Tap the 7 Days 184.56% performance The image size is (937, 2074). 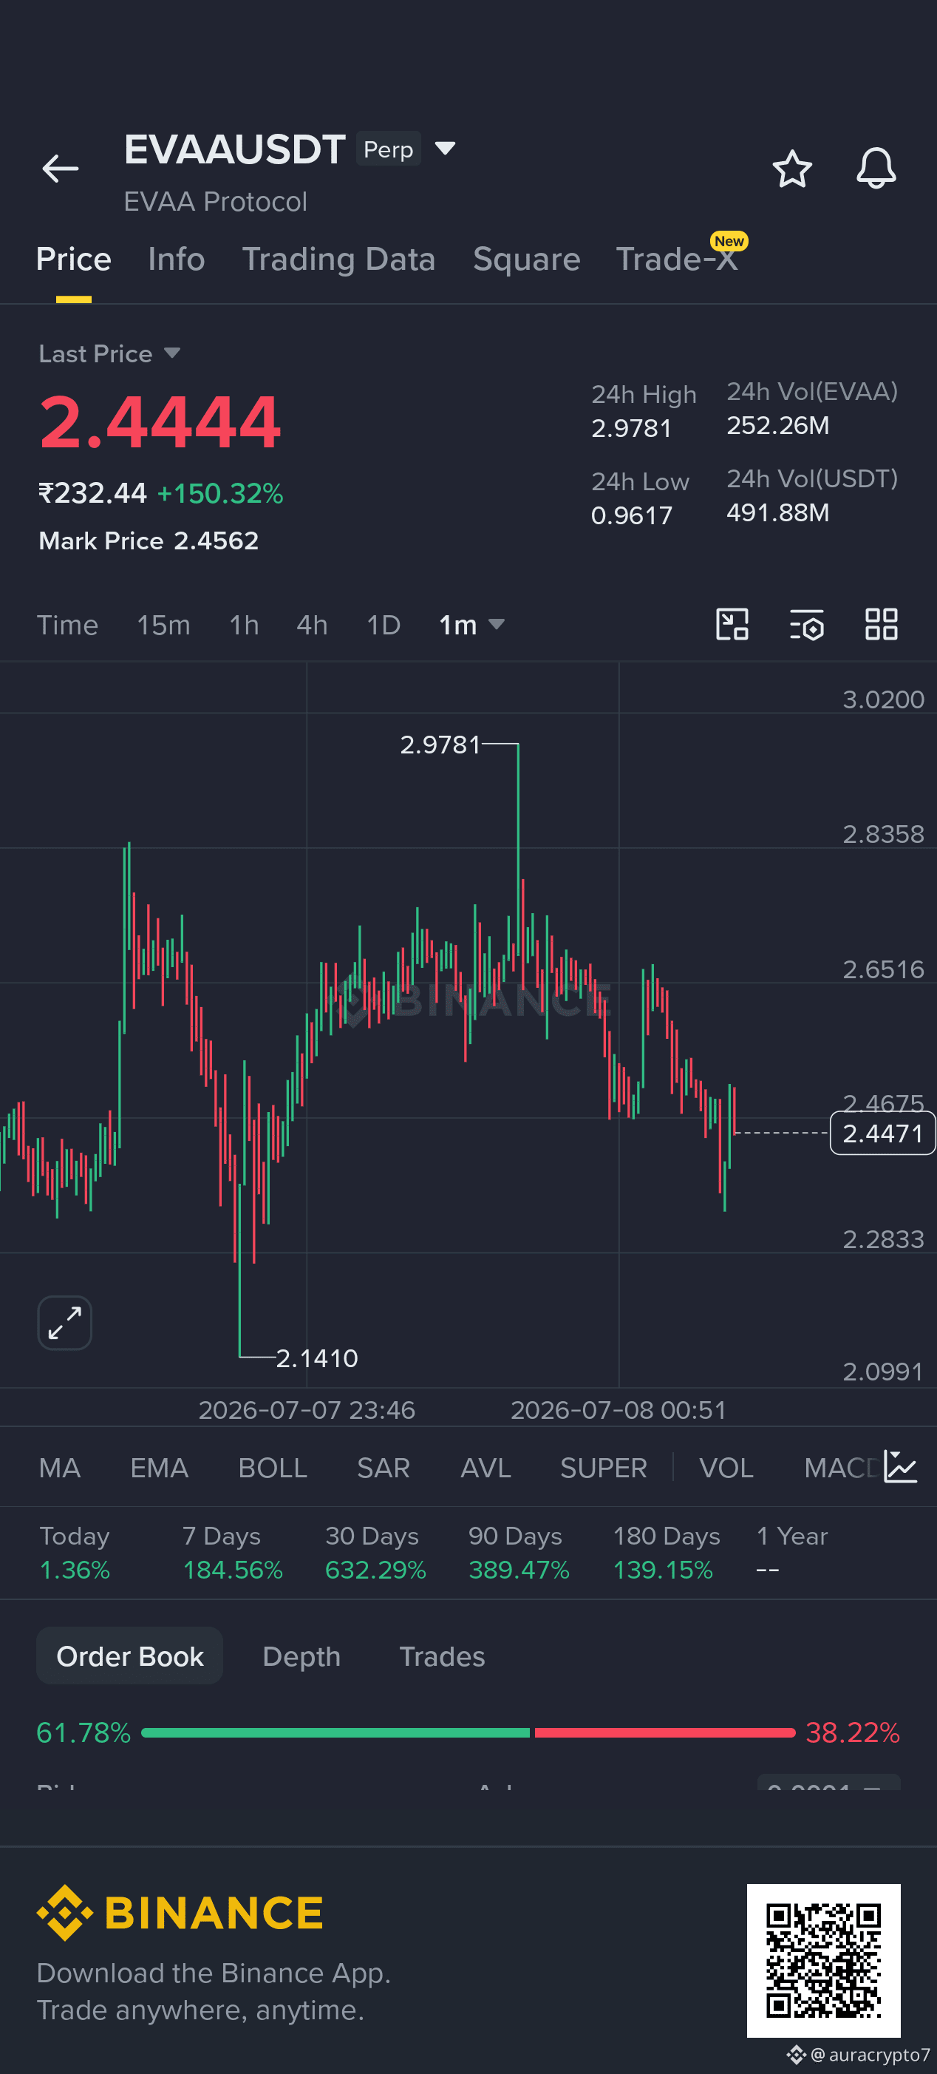coord(233,1552)
